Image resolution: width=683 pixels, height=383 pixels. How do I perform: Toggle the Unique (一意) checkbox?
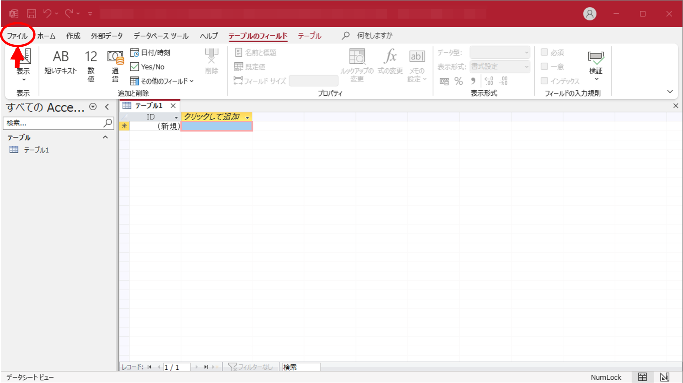tap(544, 66)
